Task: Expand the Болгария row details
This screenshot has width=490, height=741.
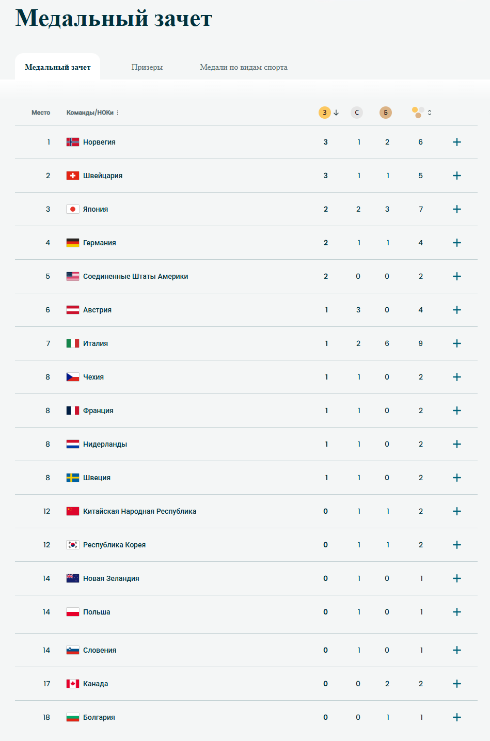Action: coord(457,717)
